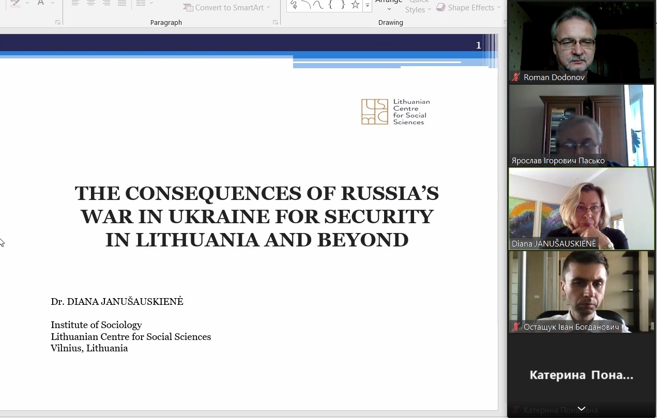Toggle align text left
Viewport: 657px width, 418px height.
(75, 4)
